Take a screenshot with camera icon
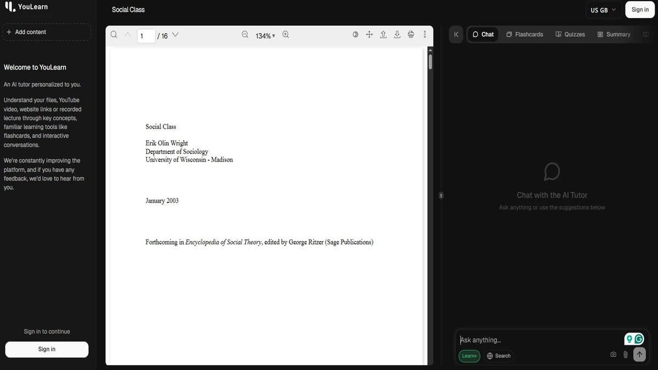 click(614, 355)
